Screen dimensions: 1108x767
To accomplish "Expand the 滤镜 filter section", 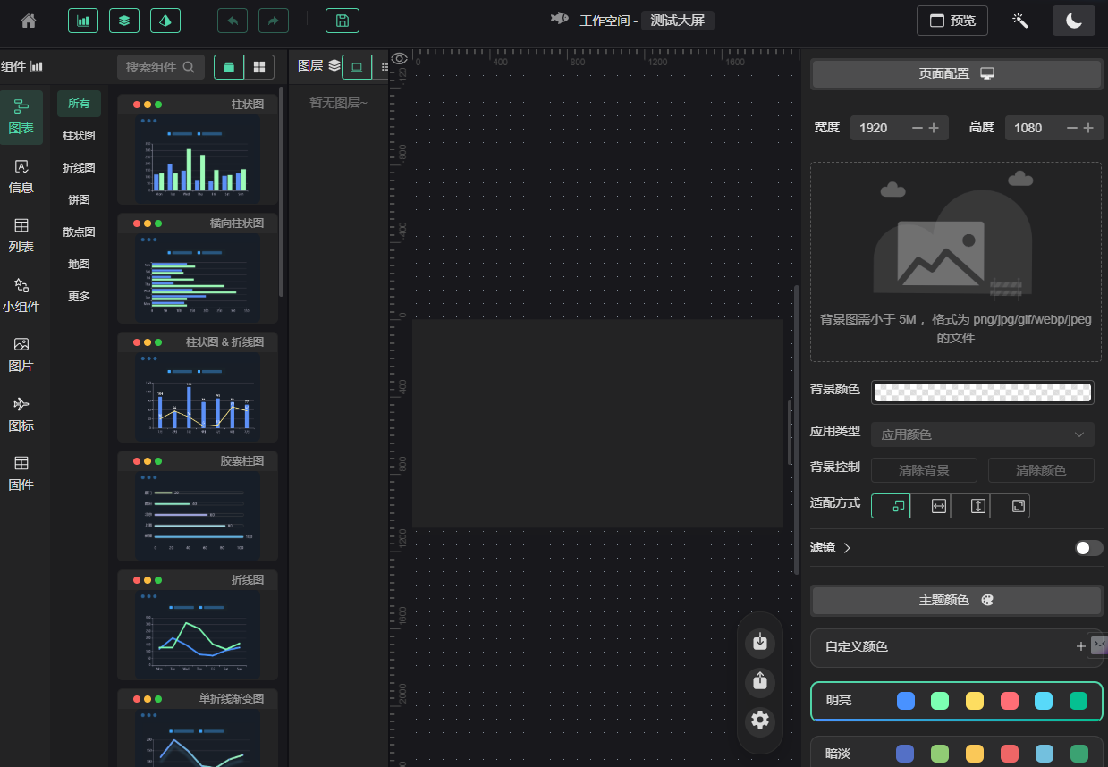I will [x=831, y=547].
